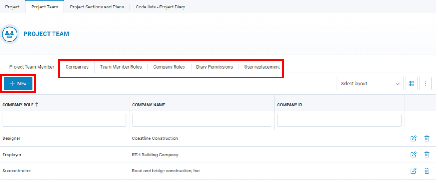Open the Project Team tab
The image size is (438, 183).
(45, 7)
